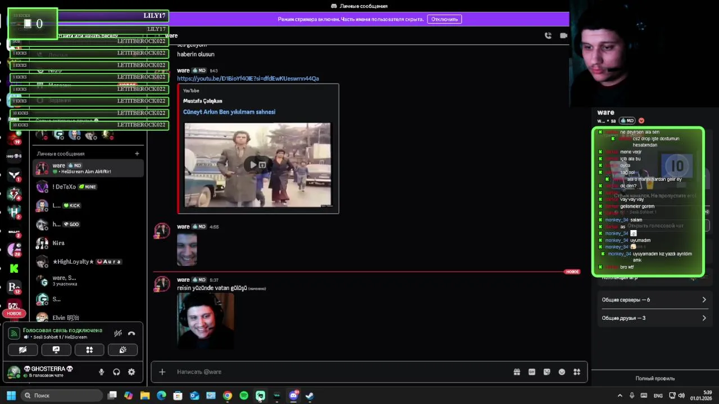Open Steam from the taskbar

pyautogui.click(x=310, y=396)
